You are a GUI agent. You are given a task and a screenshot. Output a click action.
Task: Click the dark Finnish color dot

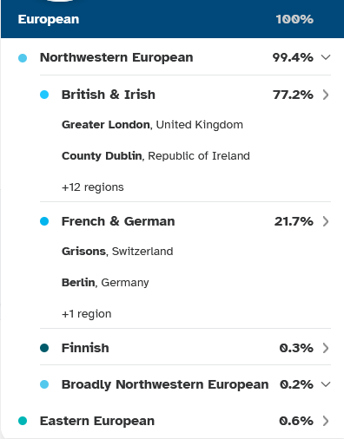coord(44,348)
